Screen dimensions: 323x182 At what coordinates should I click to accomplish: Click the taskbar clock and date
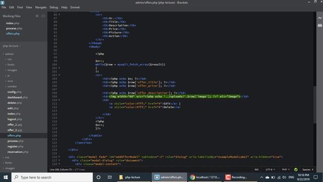[303, 177]
